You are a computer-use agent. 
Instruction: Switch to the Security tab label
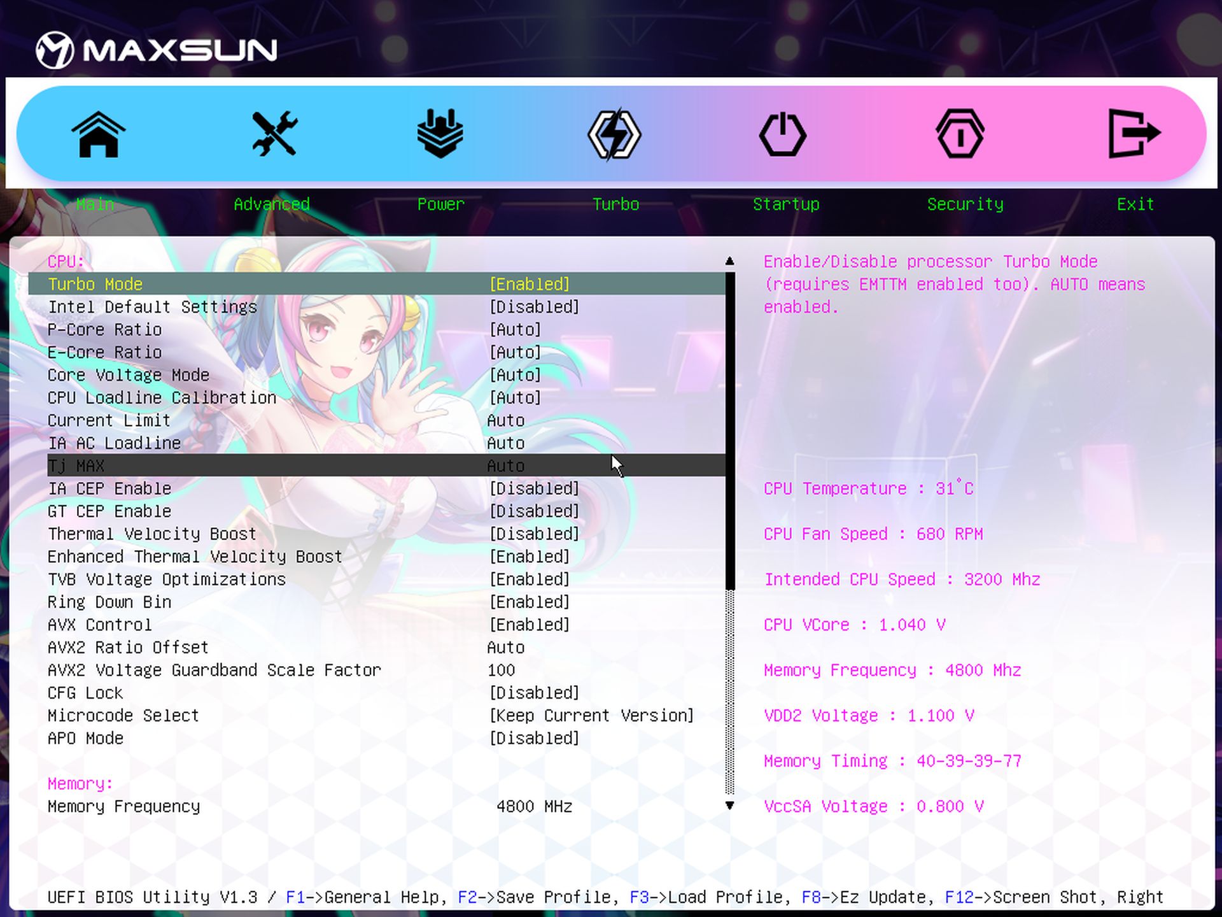click(965, 204)
